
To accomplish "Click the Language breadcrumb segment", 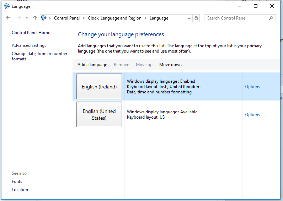I will [x=159, y=18].
